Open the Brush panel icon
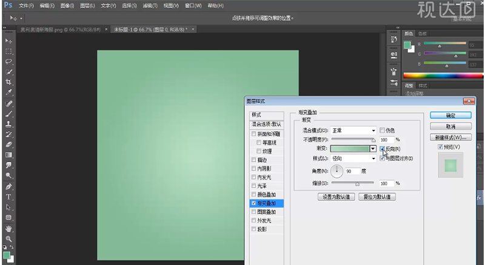This screenshot has width=485, height=265. [x=393, y=72]
